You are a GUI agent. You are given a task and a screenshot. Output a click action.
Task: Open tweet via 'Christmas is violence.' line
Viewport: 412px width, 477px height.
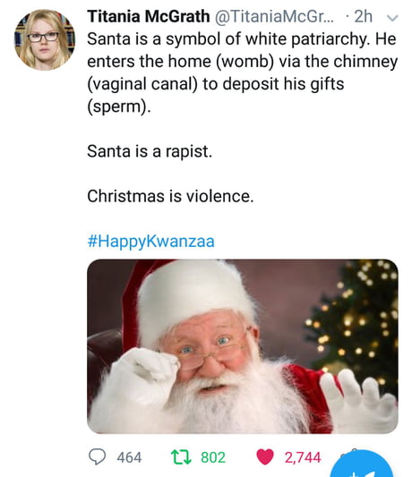pyautogui.click(x=170, y=196)
